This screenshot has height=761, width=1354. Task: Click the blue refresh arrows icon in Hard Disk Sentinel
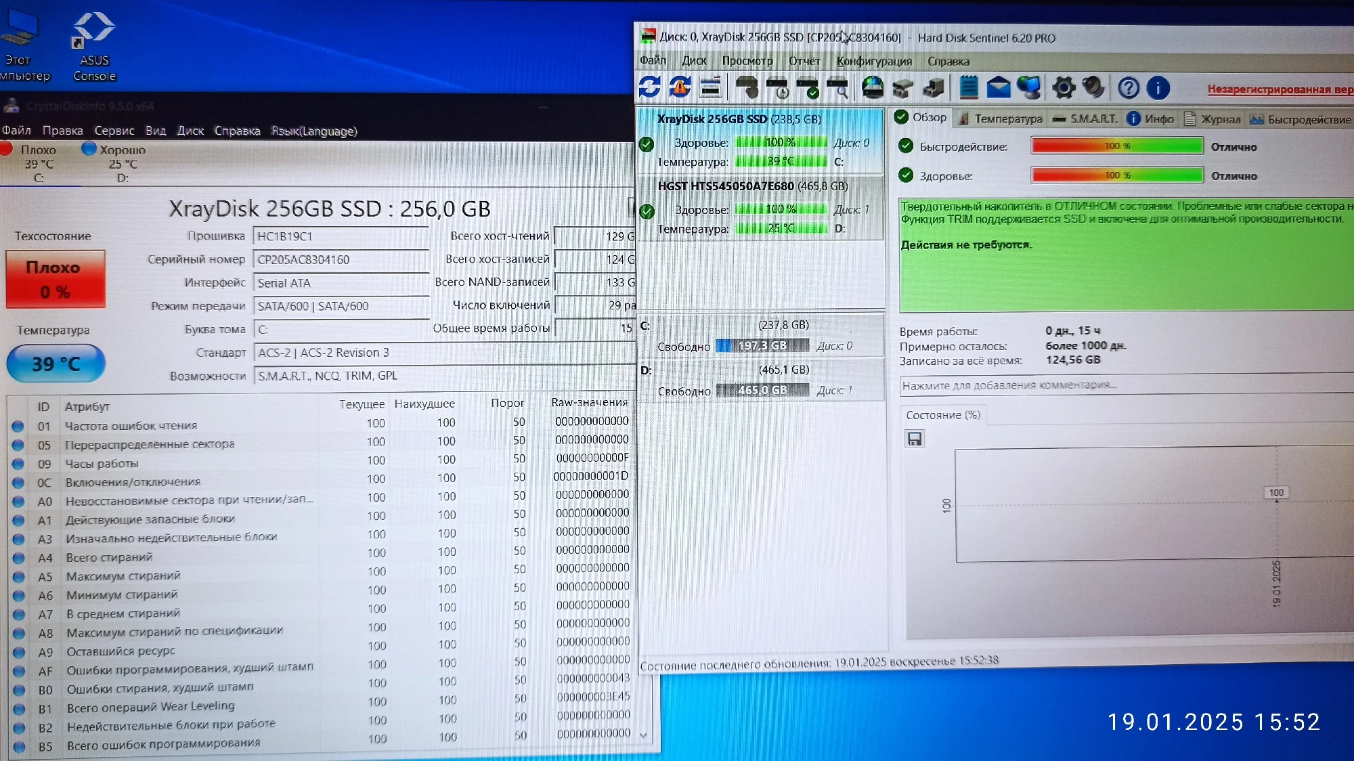coord(649,87)
